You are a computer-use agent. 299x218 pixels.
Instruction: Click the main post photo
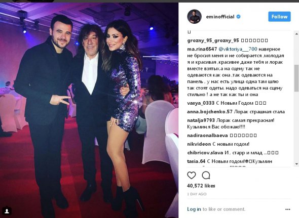[x=89, y=110]
